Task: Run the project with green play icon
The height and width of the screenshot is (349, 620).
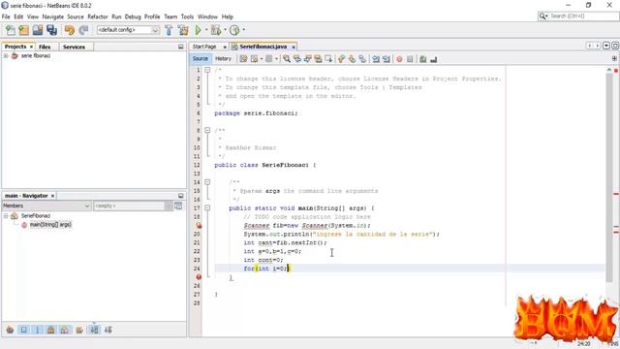Action: pyautogui.click(x=198, y=30)
